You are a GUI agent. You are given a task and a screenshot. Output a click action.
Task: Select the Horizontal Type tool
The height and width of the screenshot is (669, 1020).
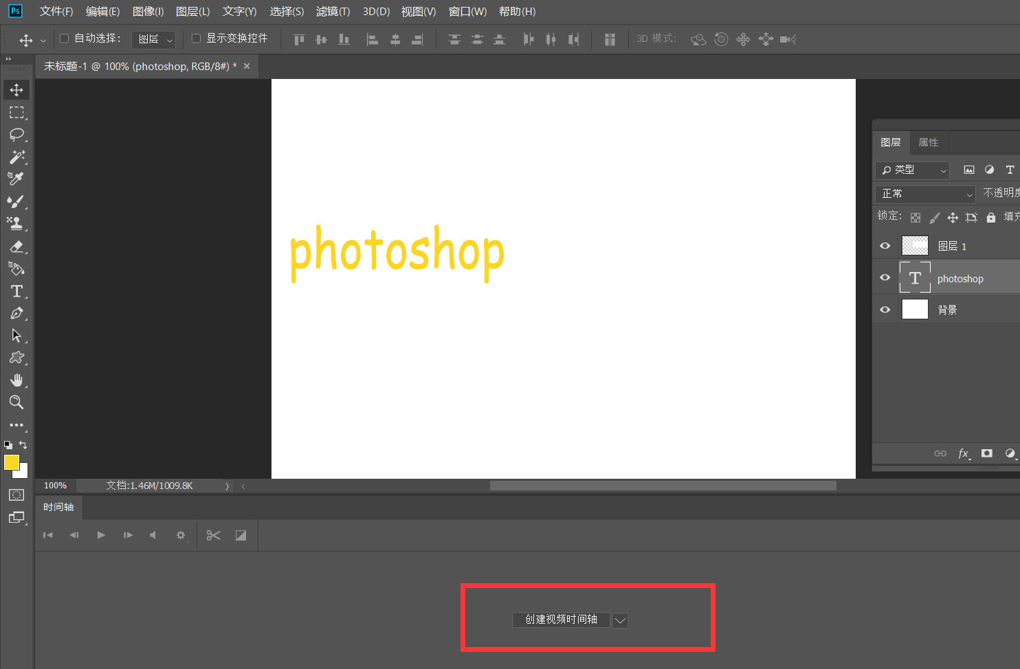pos(16,291)
